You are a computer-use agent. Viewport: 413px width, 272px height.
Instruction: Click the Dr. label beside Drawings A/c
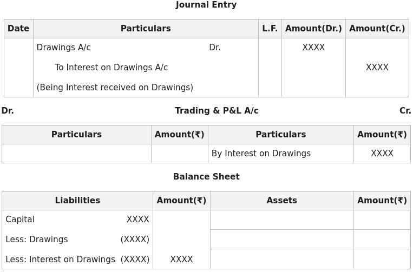coord(215,48)
